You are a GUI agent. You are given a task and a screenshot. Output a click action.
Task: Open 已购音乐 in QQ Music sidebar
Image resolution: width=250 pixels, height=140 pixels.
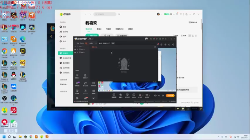65,73
